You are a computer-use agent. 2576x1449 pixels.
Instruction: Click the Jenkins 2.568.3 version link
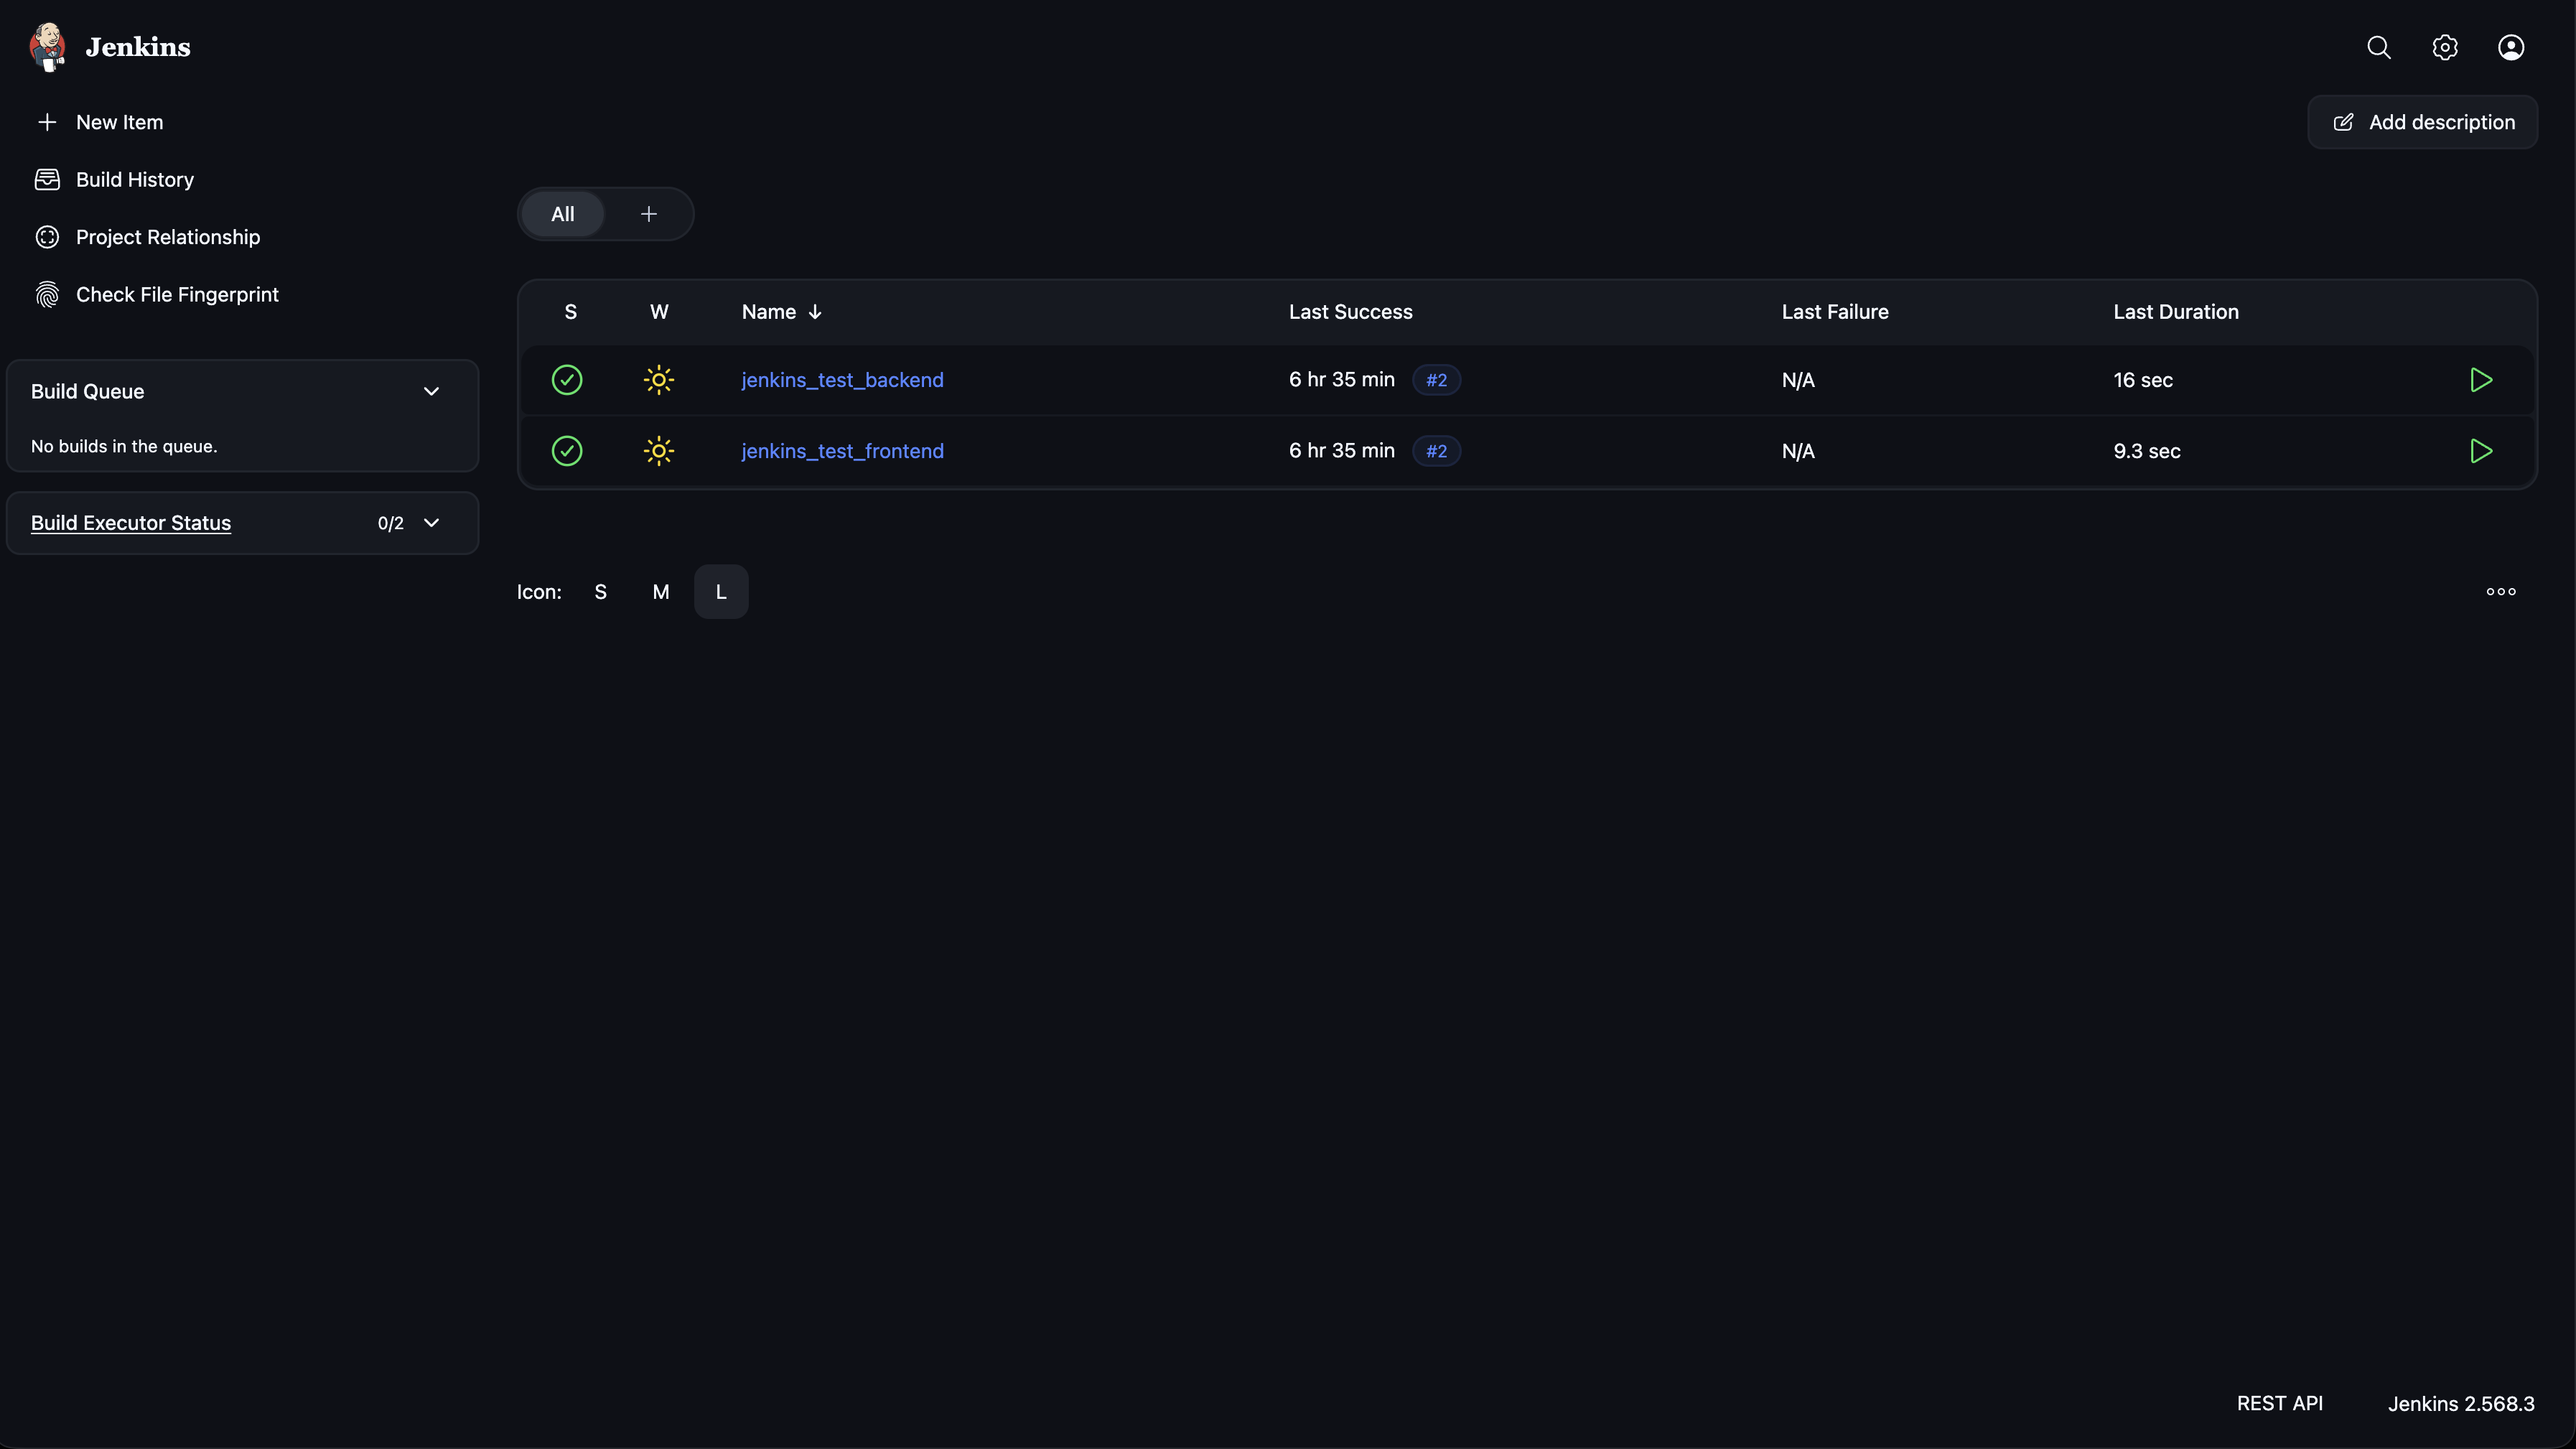2461,1404
